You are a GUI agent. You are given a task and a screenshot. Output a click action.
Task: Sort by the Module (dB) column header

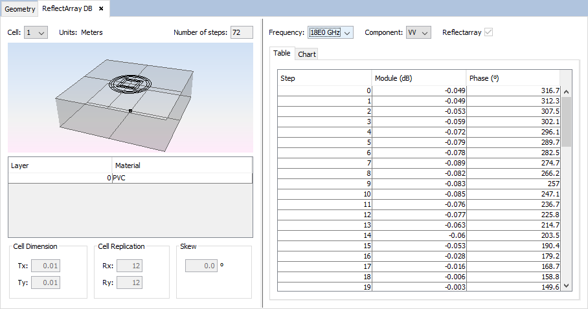click(419, 78)
